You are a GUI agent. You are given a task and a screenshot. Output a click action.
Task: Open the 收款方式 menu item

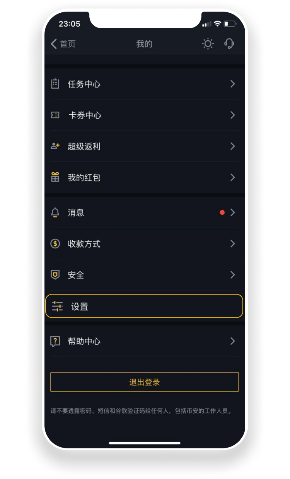tap(144, 244)
